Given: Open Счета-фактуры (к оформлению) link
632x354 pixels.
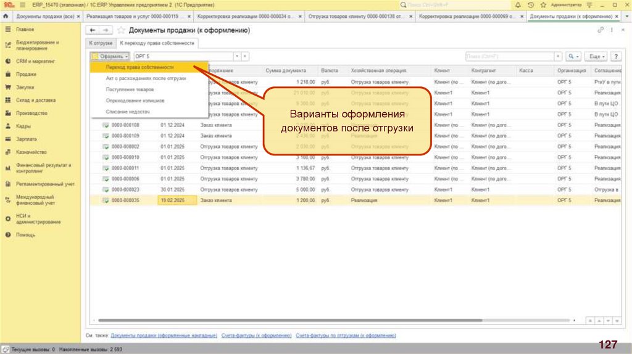Looking at the screenshot, I should point(256,335).
